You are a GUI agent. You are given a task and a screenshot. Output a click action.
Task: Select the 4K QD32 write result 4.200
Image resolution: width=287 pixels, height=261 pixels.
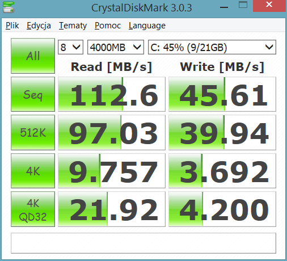pyautogui.click(x=222, y=209)
